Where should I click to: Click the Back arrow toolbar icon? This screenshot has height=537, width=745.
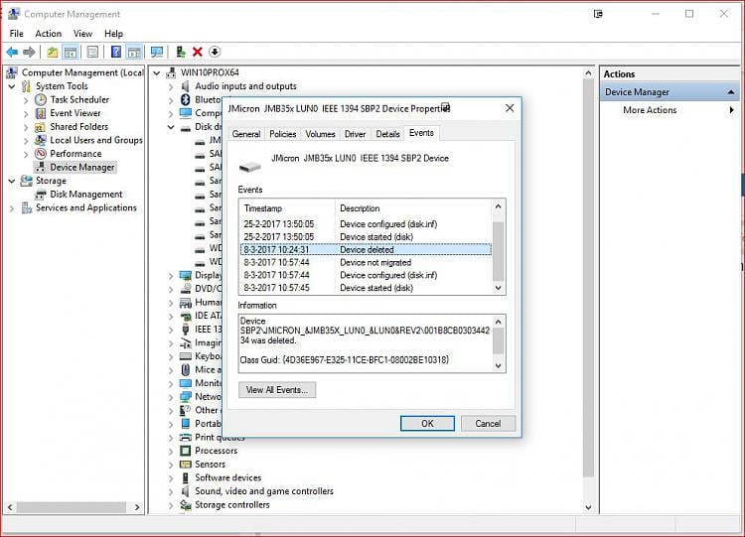(12, 52)
